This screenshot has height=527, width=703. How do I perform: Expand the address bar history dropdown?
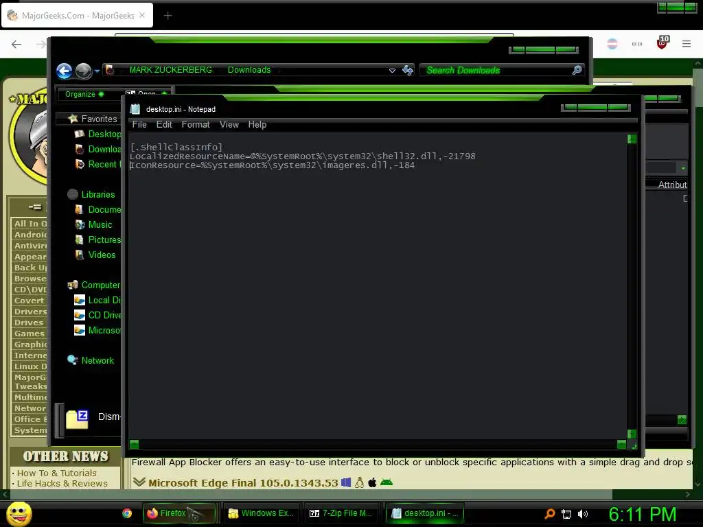[392, 71]
